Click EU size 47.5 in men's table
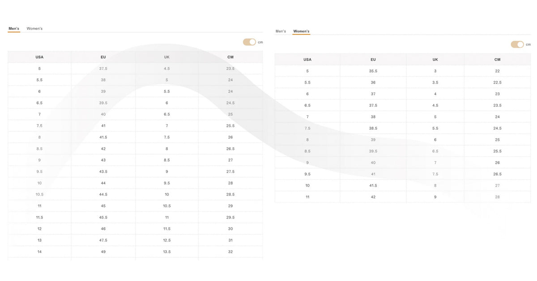The height and width of the screenshot is (281, 537). click(x=103, y=240)
